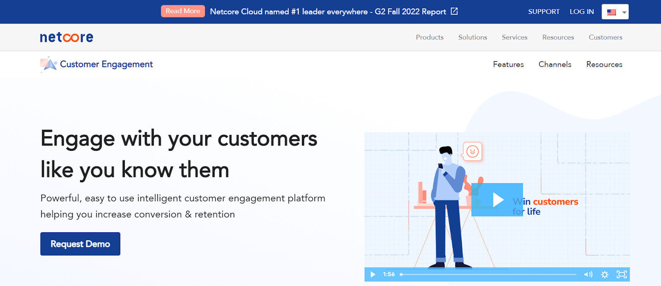Click the Customer Engagement product icon
This screenshot has height=286, width=661.
pos(48,64)
